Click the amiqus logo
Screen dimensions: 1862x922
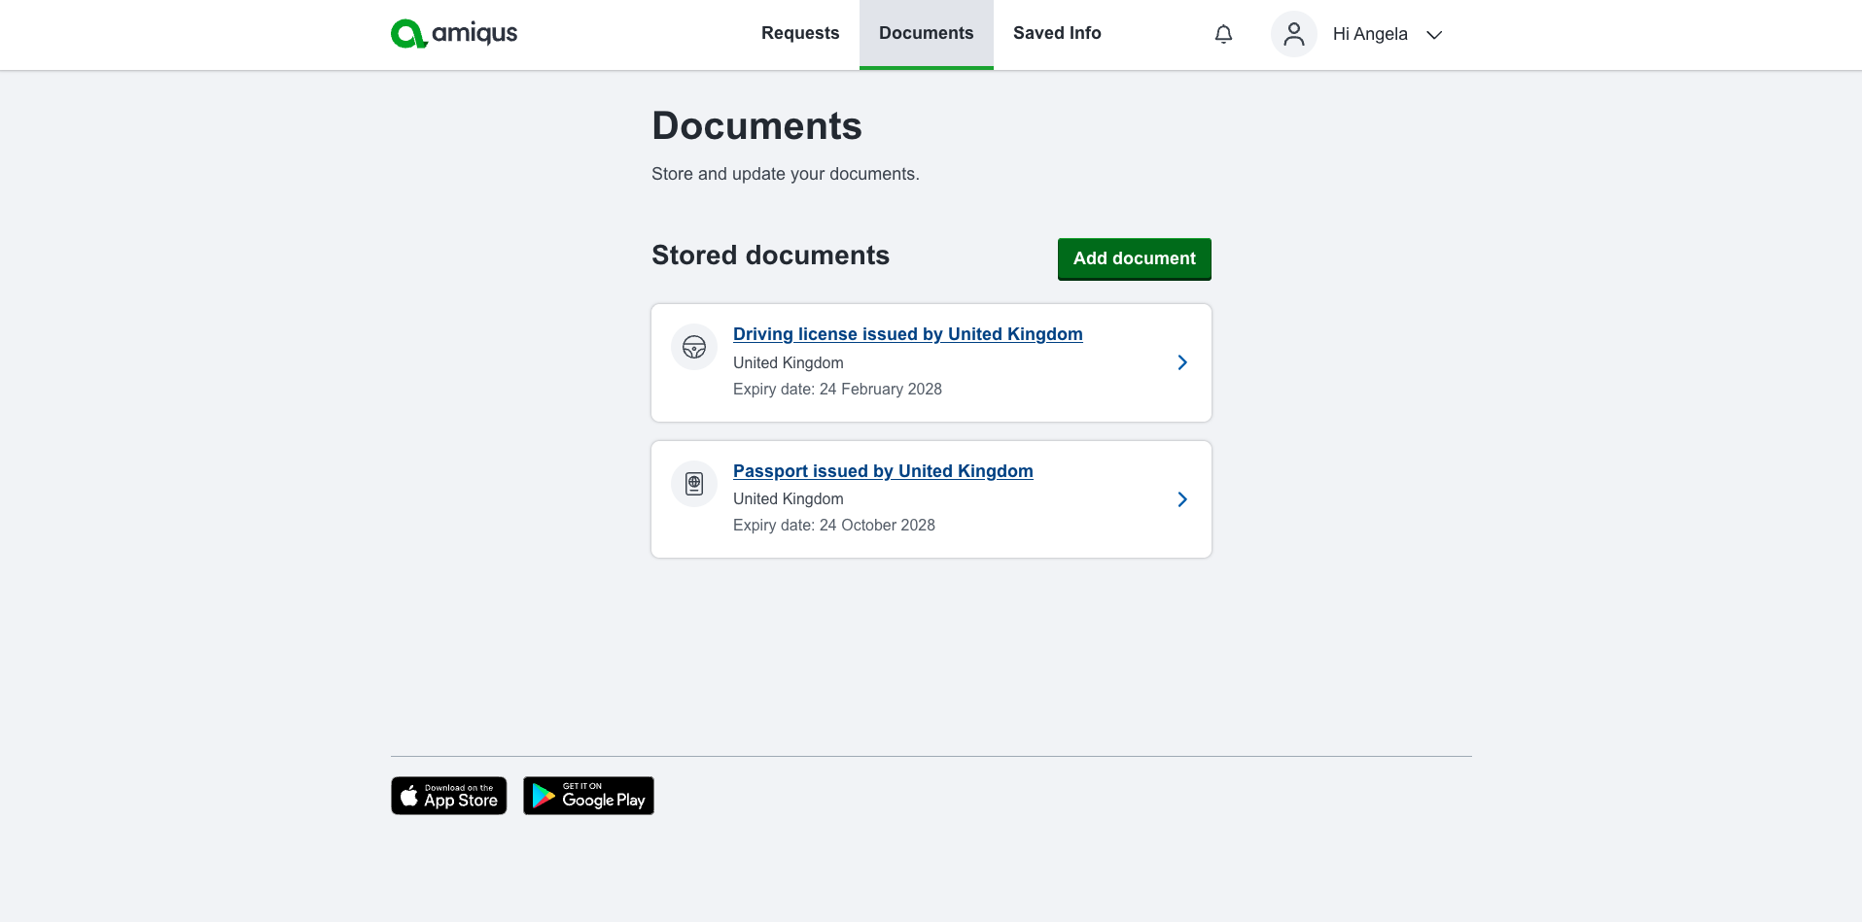click(x=454, y=34)
